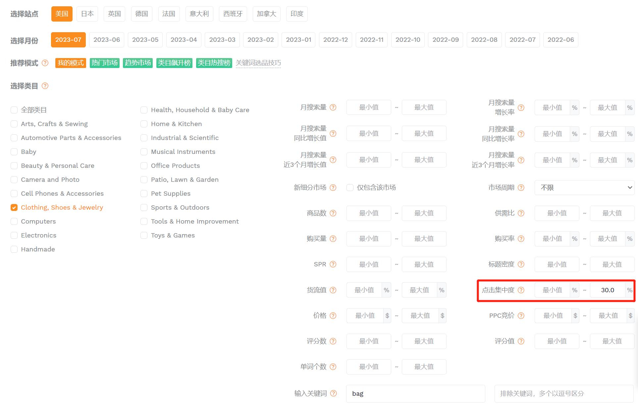Click help icon next to 推荐模式
638x408 pixels.
pyautogui.click(x=45, y=63)
